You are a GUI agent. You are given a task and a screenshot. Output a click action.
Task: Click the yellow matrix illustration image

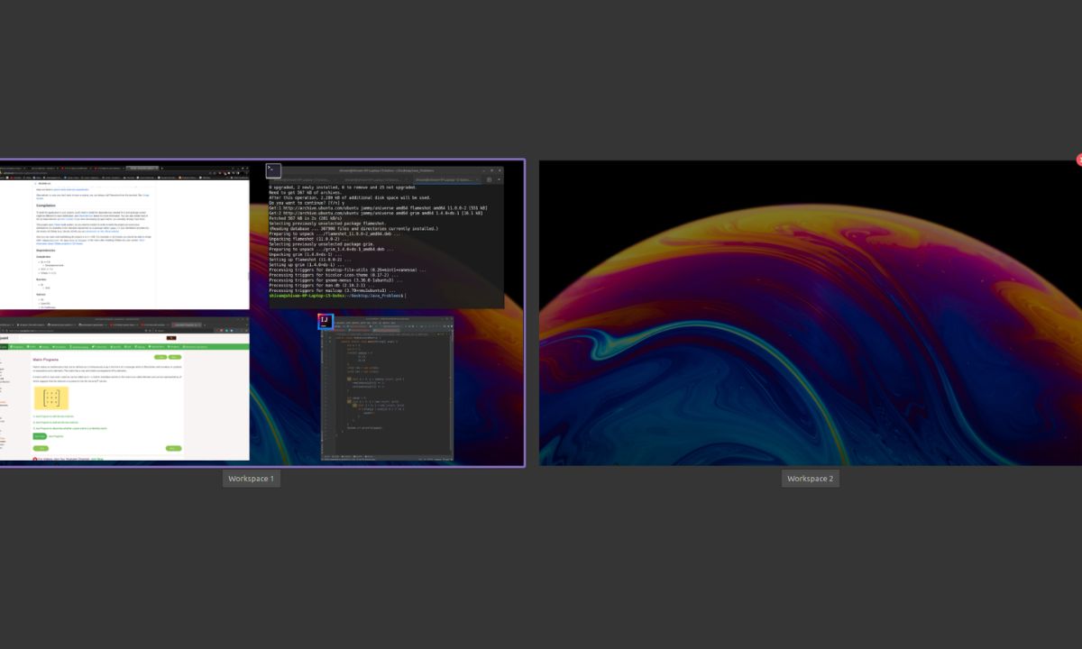pyautogui.click(x=51, y=398)
